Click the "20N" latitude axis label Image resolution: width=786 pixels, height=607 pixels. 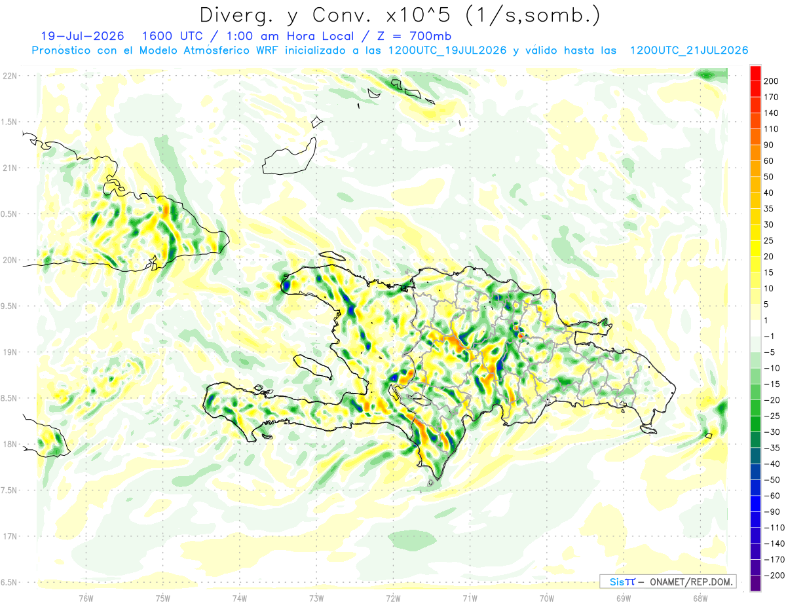tap(9, 260)
